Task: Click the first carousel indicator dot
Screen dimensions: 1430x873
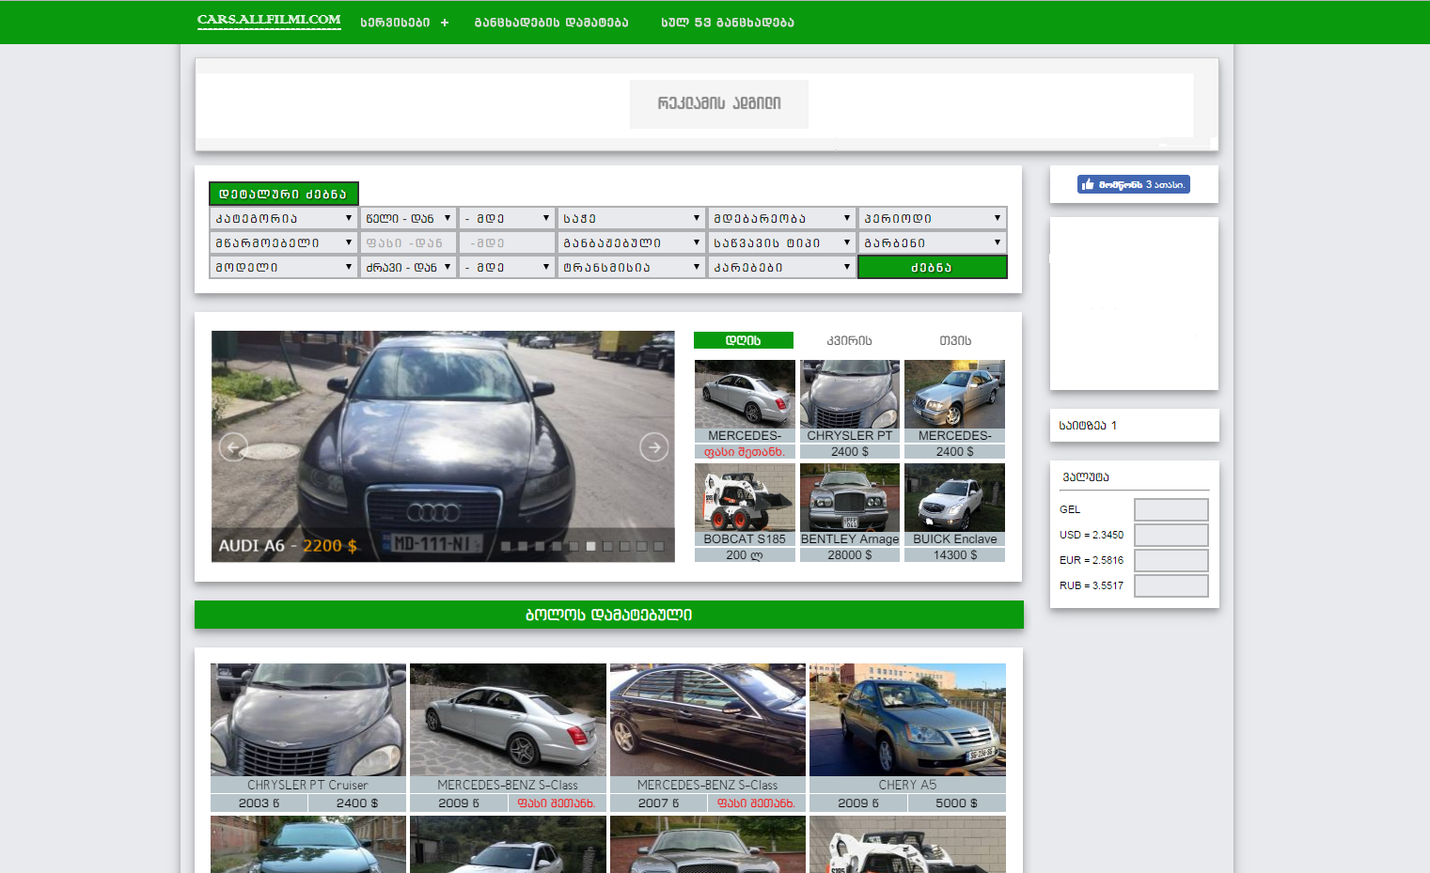Action: 506,546
